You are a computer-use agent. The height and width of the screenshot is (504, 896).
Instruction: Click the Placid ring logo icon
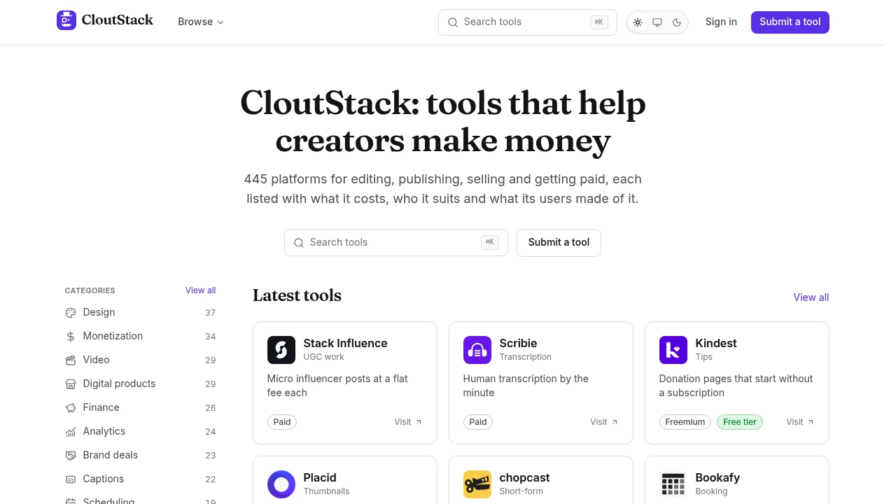point(281,484)
